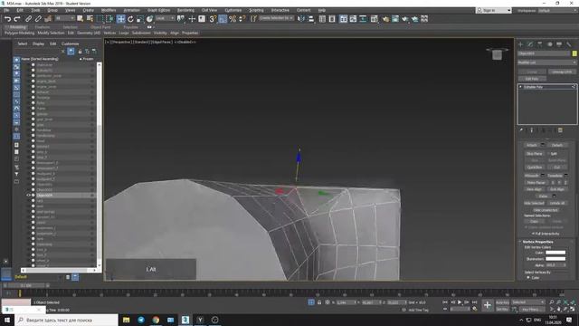Click the ViewCube in the viewport
This screenshot has width=579, height=326.
497,54
